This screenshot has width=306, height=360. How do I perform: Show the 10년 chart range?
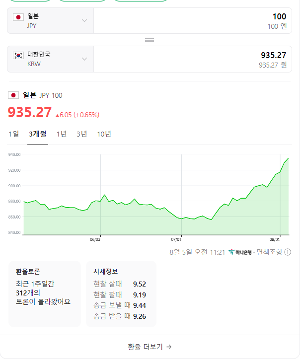point(104,134)
